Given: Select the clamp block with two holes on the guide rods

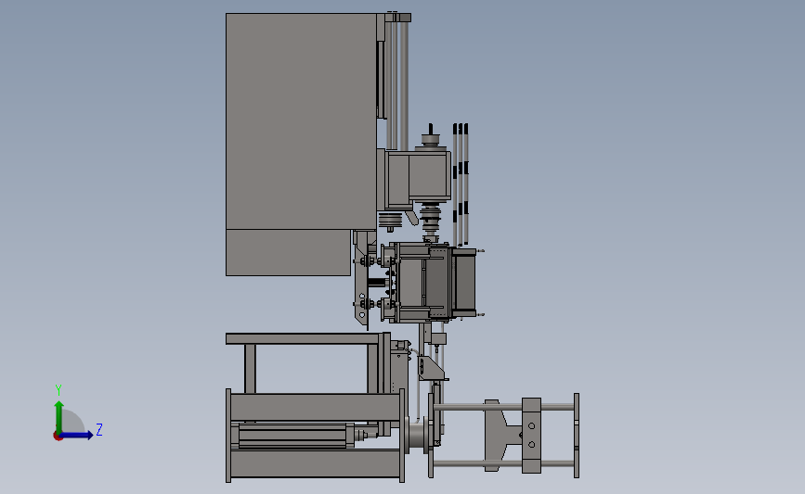Looking at the screenshot, I should (x=531, y=436).
